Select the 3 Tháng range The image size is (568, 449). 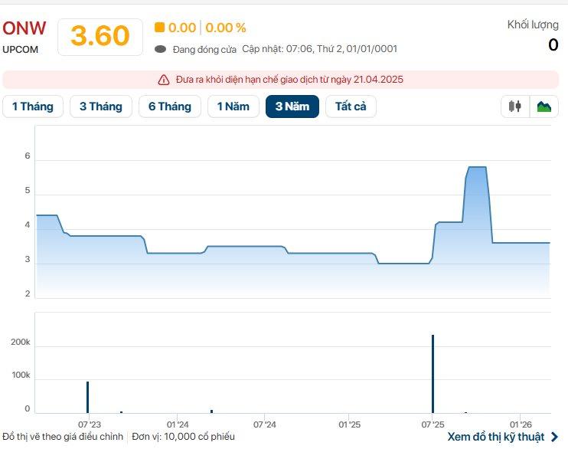coord(101,107)
